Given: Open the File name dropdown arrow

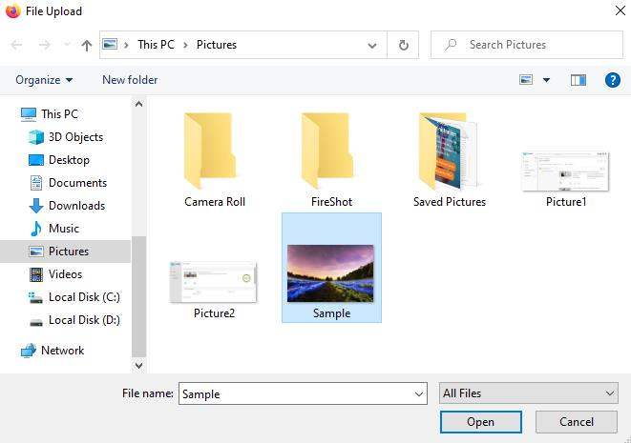Looking at the screenshot, I should [418, 394].
